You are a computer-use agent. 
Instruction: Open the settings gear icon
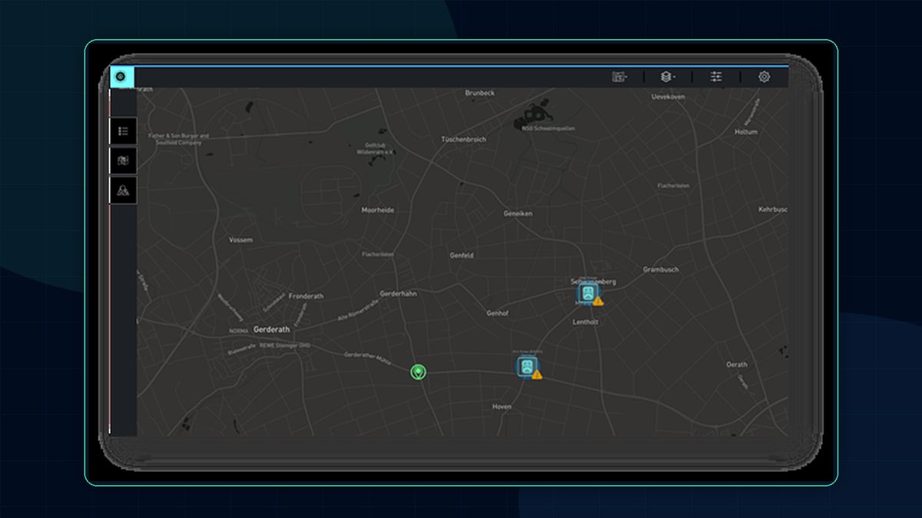pyautogui.click(x=764, y=77)
